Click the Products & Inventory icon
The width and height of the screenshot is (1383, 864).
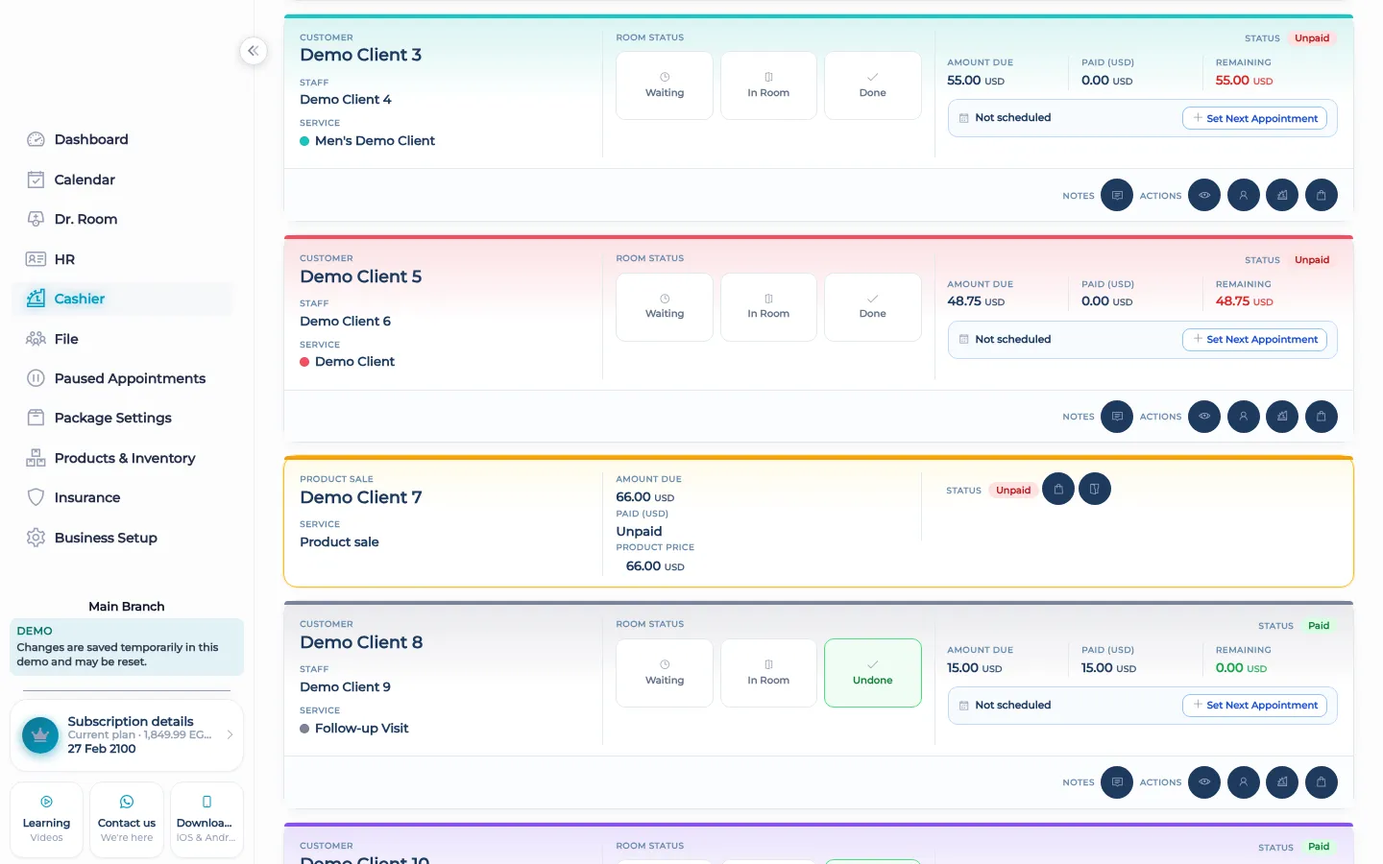point(36,458)
